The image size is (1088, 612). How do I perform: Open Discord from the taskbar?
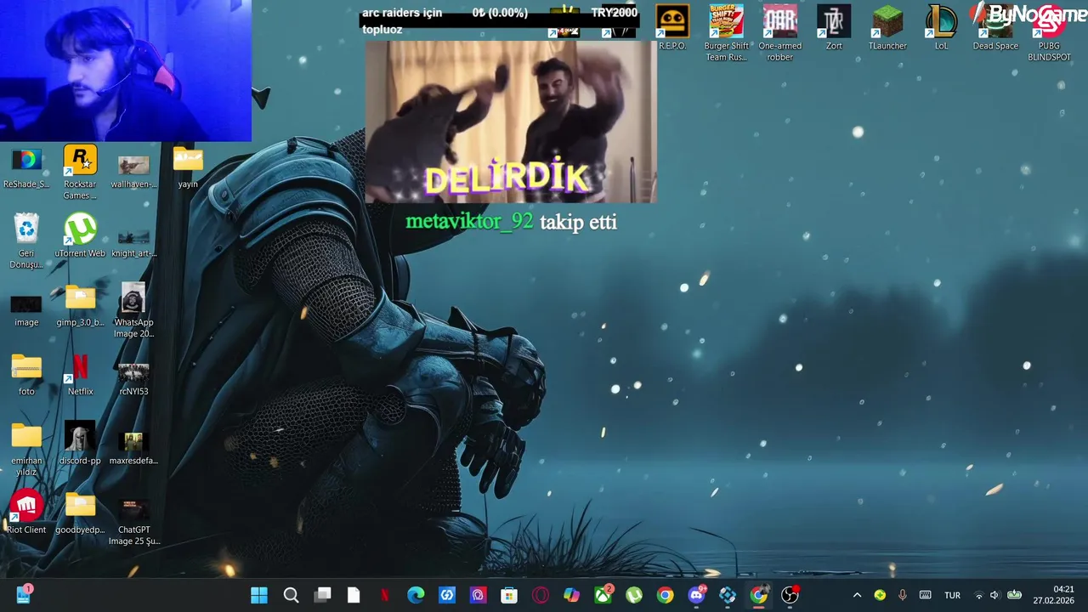click(x=696, y=595)
